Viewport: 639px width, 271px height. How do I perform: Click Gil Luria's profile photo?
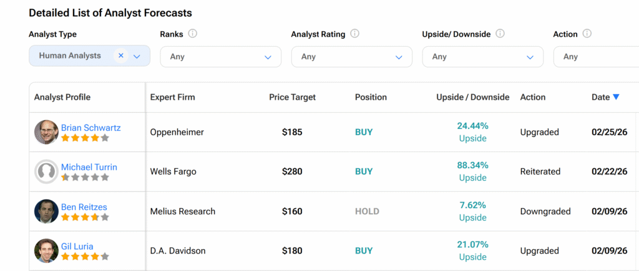[46, 250]
